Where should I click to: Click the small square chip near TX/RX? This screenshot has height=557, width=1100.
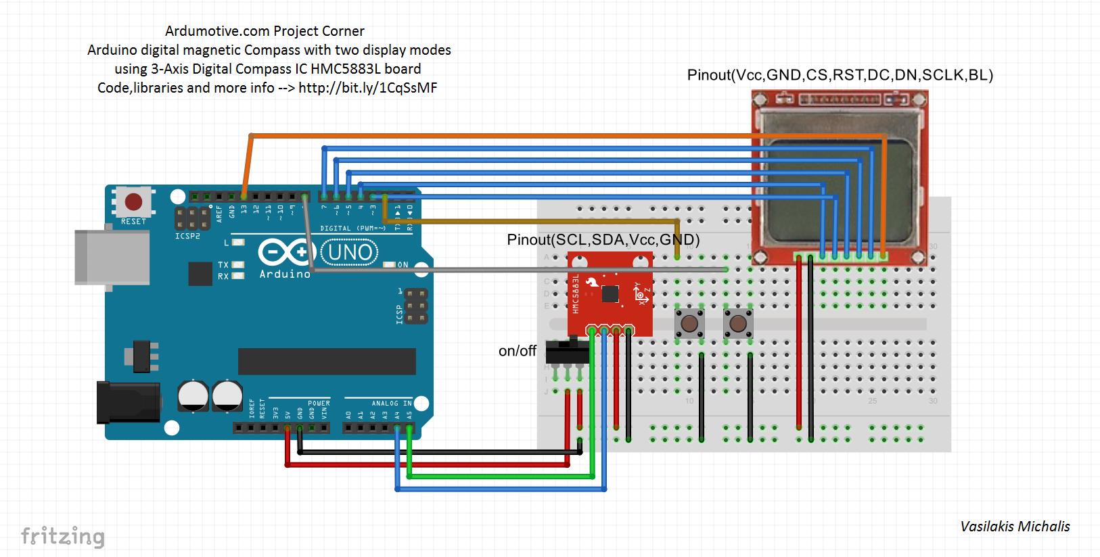click(x=200, y=273)
